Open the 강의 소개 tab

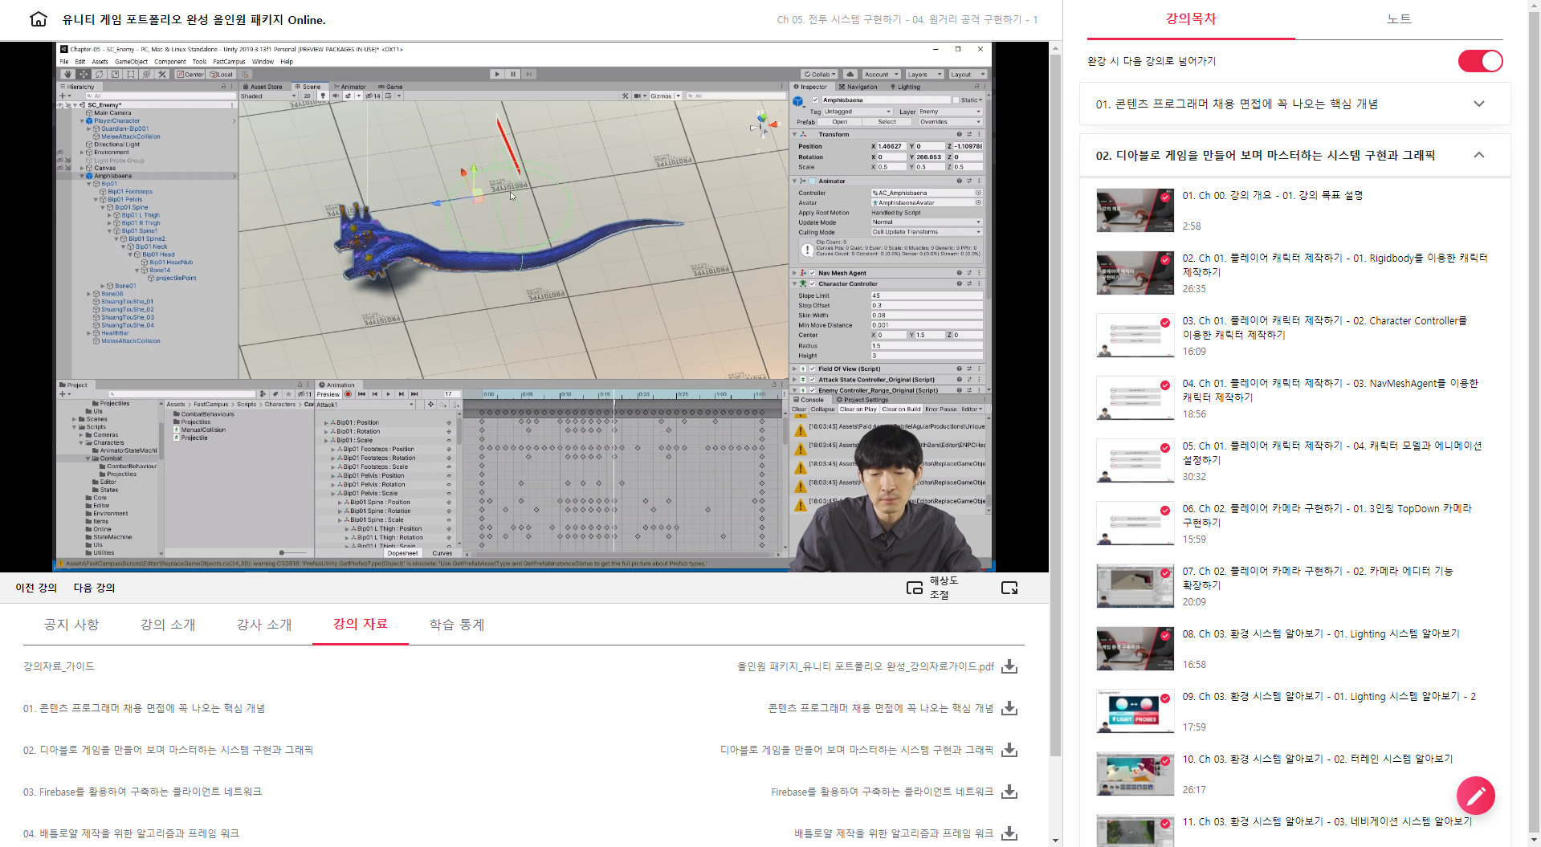(x=168, y=625)
